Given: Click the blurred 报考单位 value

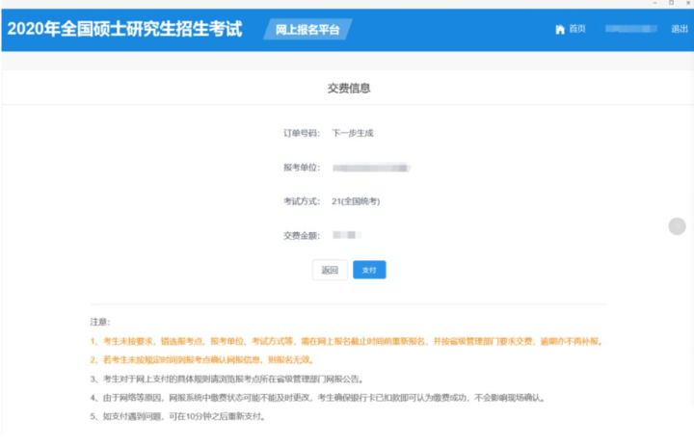Looking at the screenshot, I should click(x=371, y=168).
